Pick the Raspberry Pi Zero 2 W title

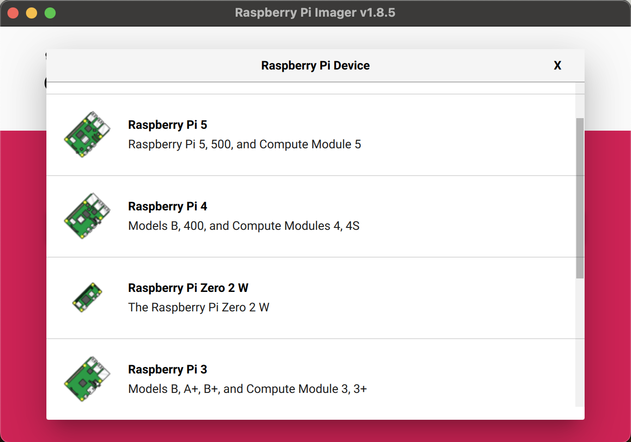[188, 288]
